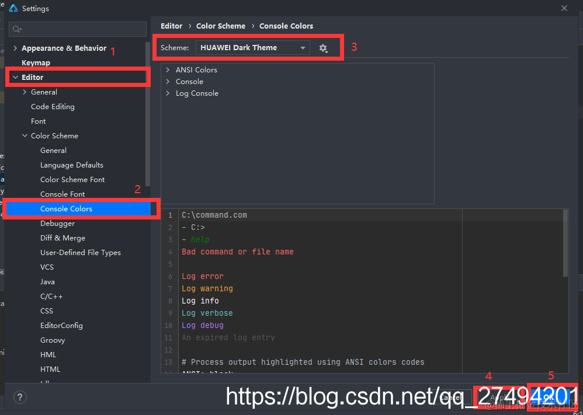This screenshot has height=415, width=583.
Task: Click the Color Scheme breadcrumb
Action: coord(221,26)
